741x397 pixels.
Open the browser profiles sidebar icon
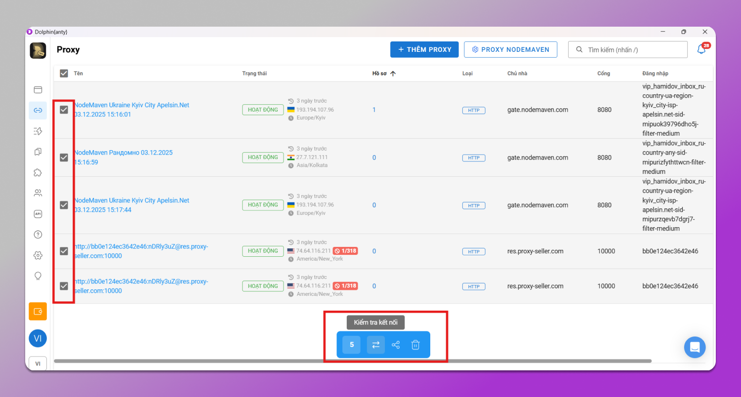[x=38, y=90]
